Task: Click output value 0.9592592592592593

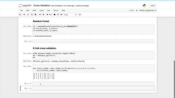Action: tap(42, 36)
